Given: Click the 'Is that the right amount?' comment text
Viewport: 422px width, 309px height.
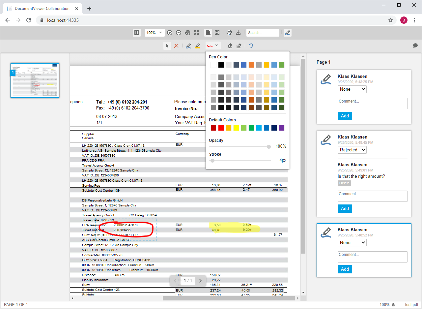Looking at the screenshot, I should click(x=361, y=176).
